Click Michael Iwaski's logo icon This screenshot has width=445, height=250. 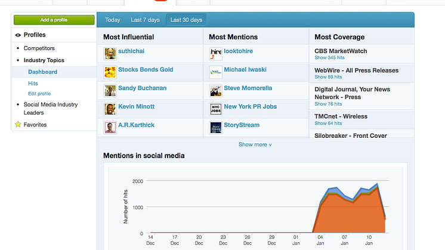(216, 72)
